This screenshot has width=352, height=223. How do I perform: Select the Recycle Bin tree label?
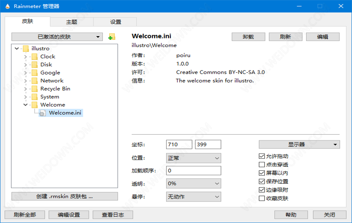point(55,89)
